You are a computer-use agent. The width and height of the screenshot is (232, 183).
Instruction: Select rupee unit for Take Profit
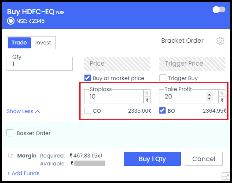pos(221,100)
